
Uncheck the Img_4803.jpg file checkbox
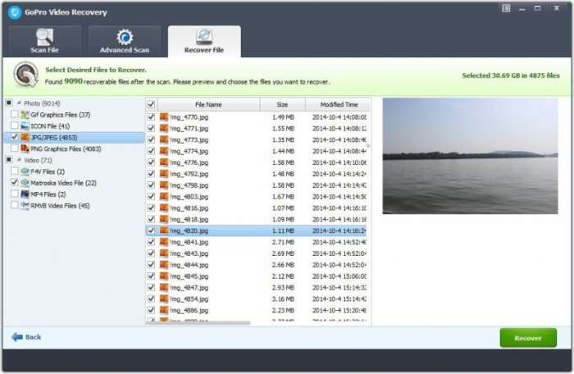[150, 197]
